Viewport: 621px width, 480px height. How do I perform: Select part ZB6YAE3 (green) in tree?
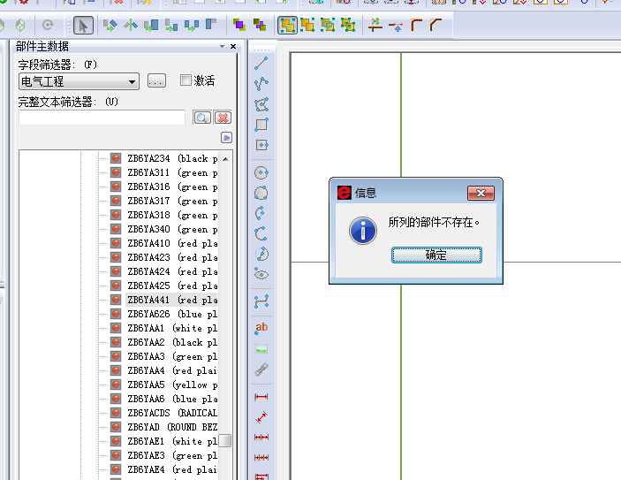[172, 455]
